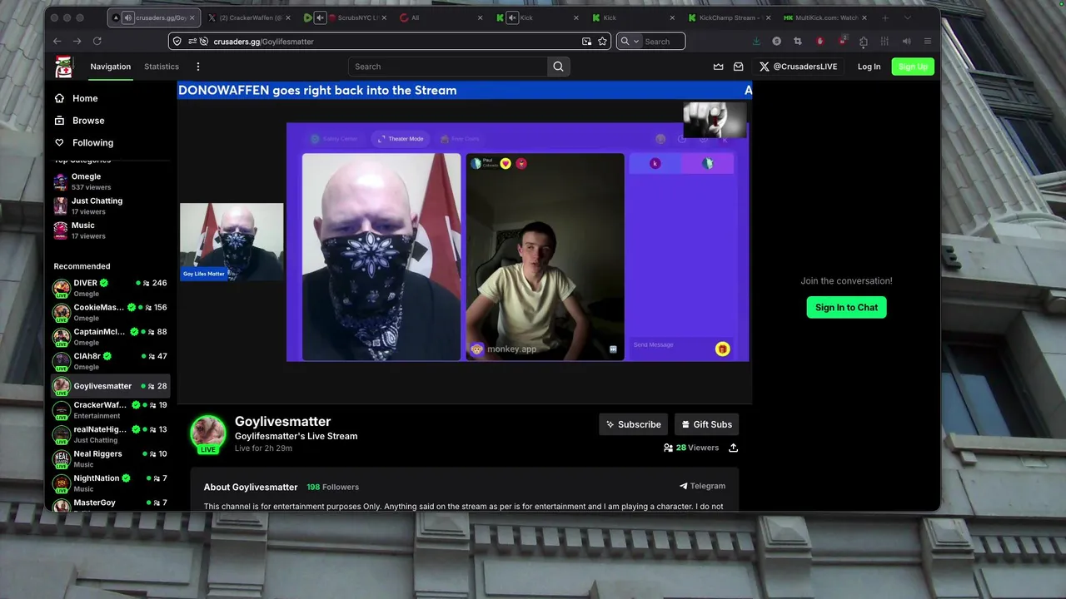Close the ScrubsNYC browser tab
Screen dimensions: 1066x599
coord(383,17)
